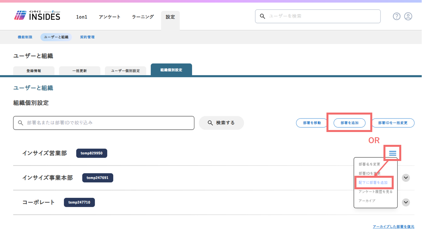Focus the 部署名または部署ID filter field
The image size is (422, 237).
[x=104, y=123]
